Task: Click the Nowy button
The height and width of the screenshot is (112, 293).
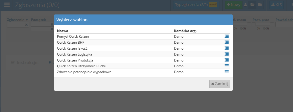Action: click(234, 5)
